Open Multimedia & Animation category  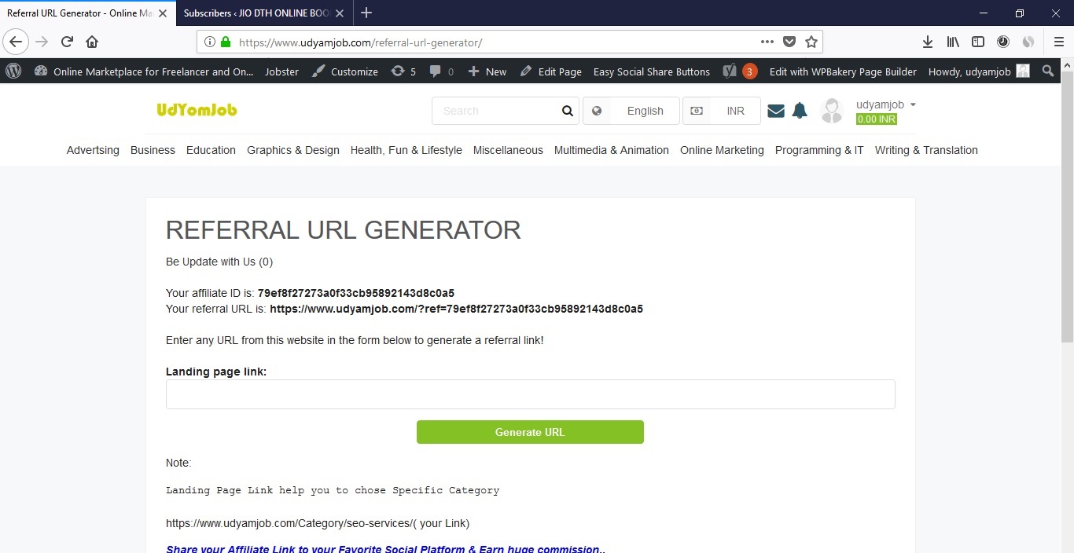[x=612, y=150]
